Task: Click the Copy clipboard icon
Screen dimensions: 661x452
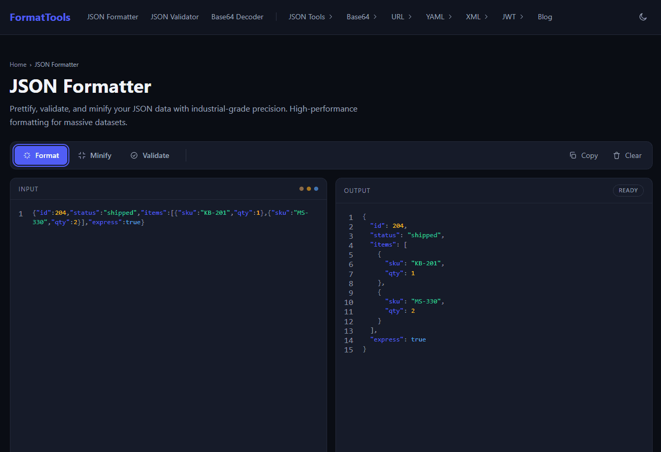Action: 573,155
